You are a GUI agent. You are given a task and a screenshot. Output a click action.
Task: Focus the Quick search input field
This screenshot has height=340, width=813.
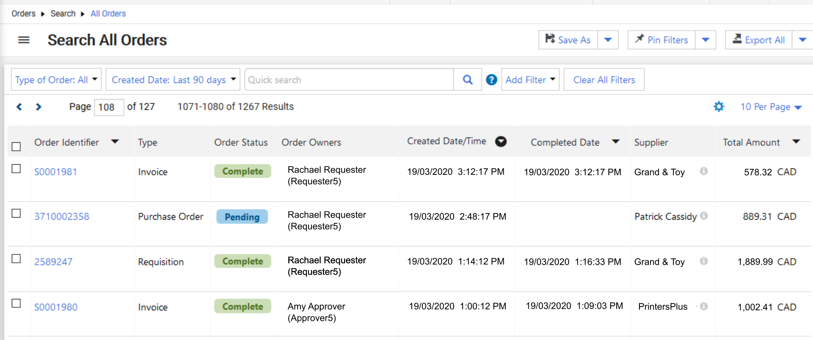349,80
